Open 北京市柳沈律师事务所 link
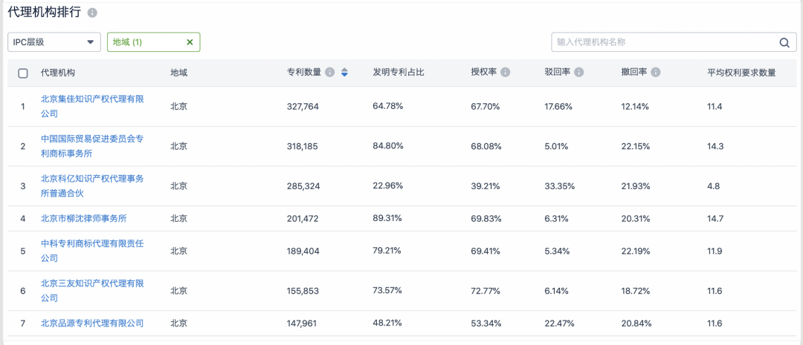 [x=84, y=218]
